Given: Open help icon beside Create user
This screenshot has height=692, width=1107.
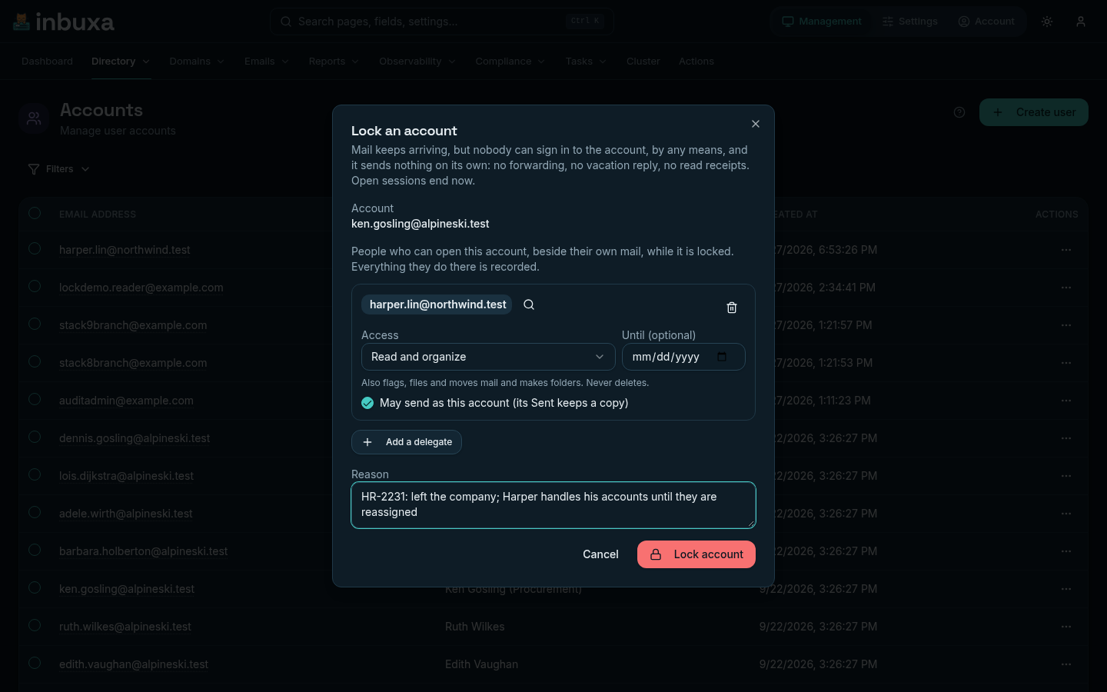Looking at the screenshot, I should pos(959,112).
